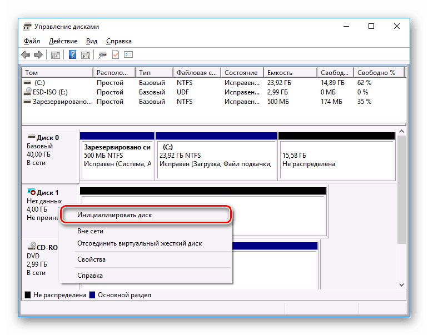Sort by the Тип column header

point(154,73)
